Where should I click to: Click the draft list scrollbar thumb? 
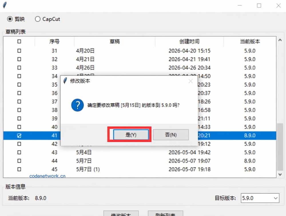tap(280, 147)
